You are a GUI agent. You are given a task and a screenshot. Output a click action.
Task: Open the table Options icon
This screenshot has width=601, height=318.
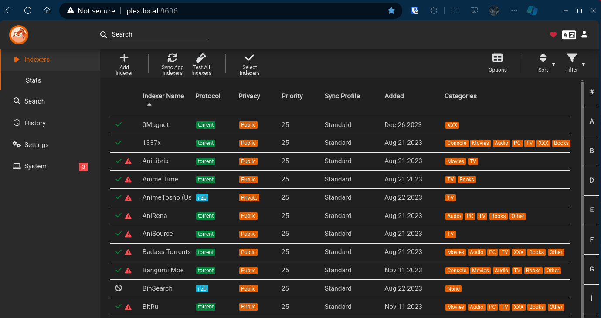(x=497, y=58)
